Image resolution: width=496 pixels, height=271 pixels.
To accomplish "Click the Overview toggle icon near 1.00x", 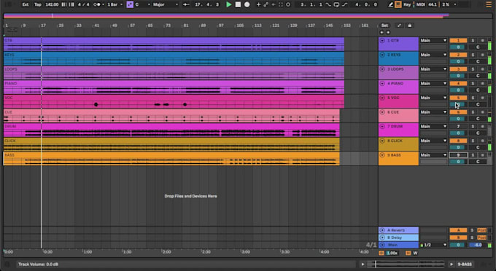I will pos(381,253).
